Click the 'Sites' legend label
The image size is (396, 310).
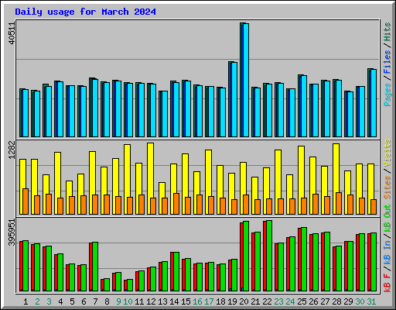click(387, 188)
